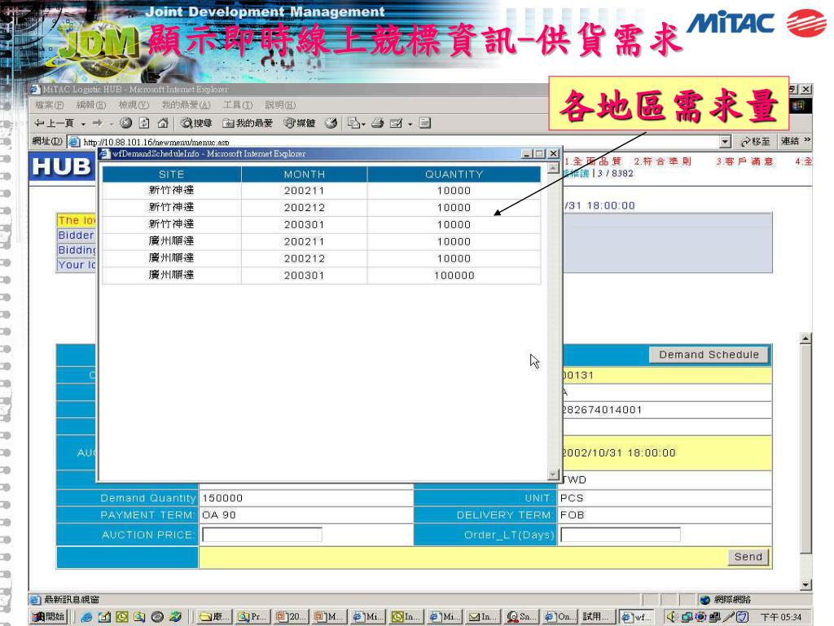Click the Print toolbar icon

click(x=378, y=124)
